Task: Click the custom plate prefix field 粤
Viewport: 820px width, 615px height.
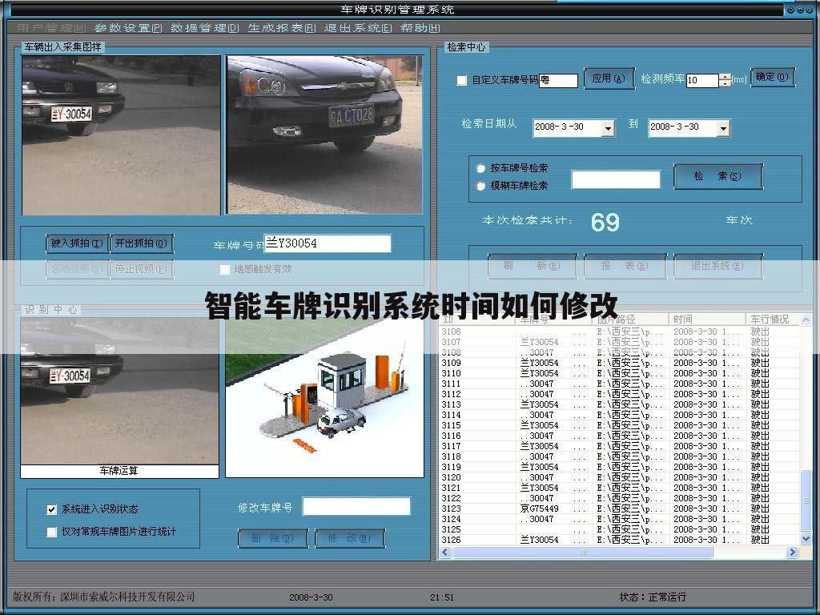Action: tap(558, 80)
